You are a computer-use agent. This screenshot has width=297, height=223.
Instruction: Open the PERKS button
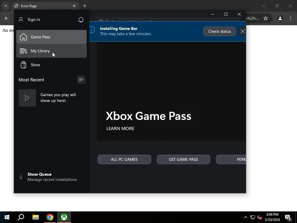(x=231, y=159)
